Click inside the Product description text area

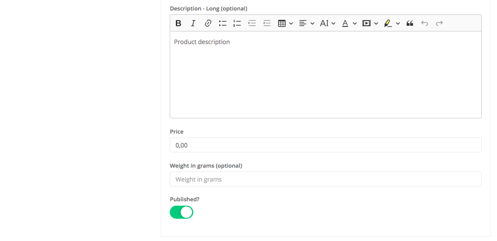326,75
